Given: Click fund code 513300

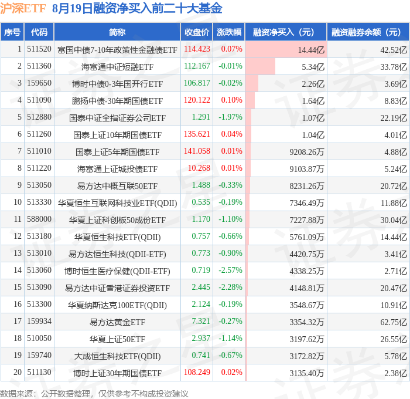Looking at the screenshot, I should tap(39, 305).
